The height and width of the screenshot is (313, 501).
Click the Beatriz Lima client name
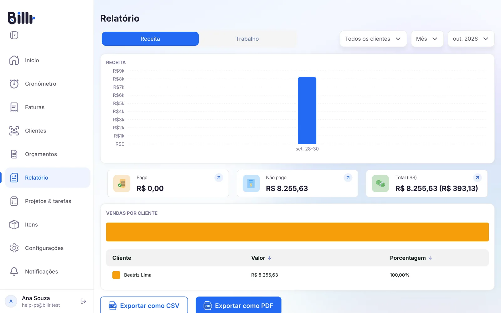point(138,275)
